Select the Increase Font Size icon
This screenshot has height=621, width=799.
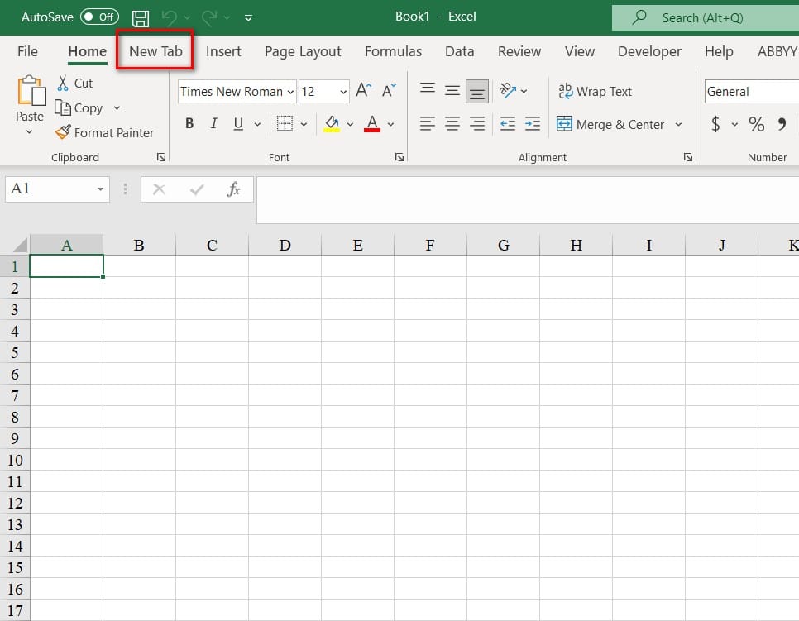click(x=362, y=91)
